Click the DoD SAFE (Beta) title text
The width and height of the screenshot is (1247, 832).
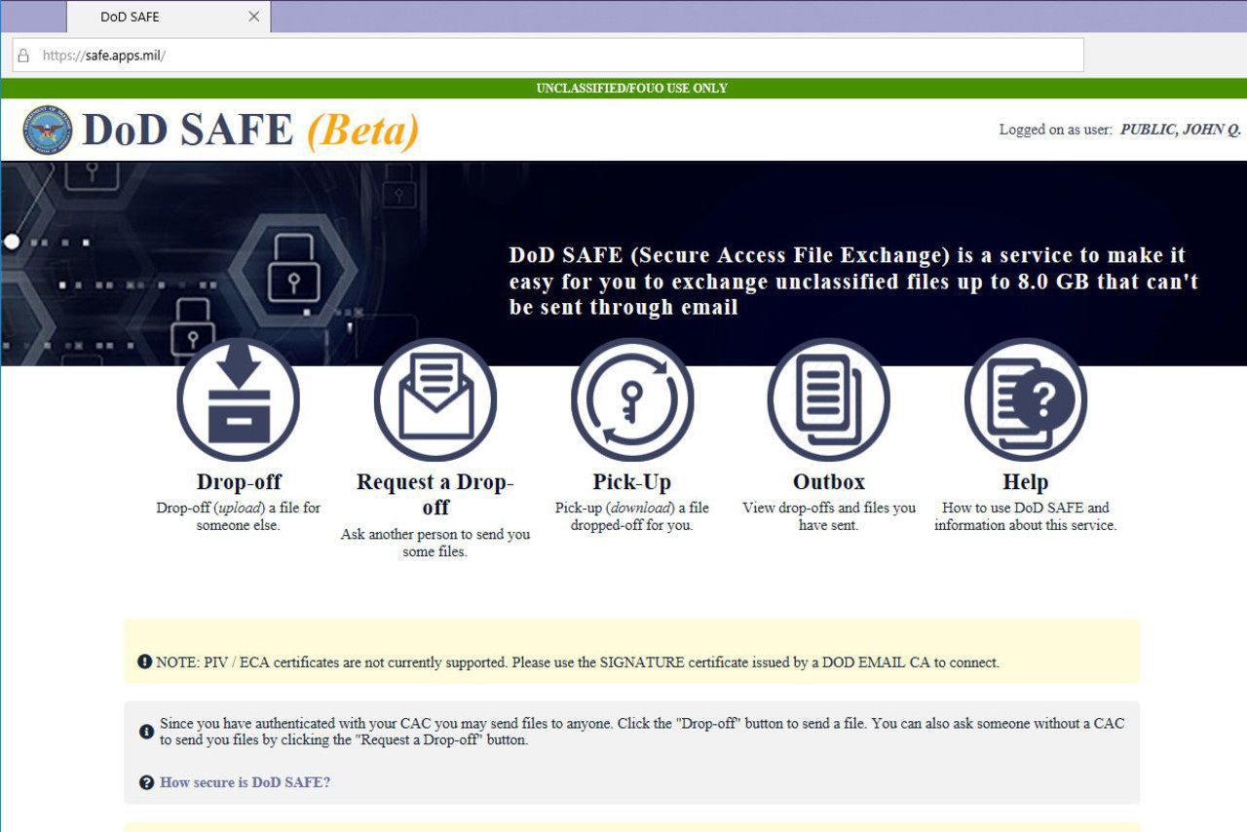pos(250,131)
